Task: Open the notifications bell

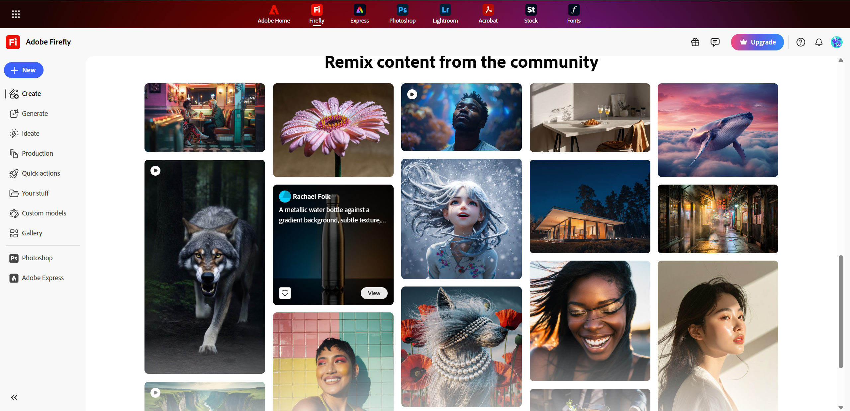Action: [x=819, y=42]
